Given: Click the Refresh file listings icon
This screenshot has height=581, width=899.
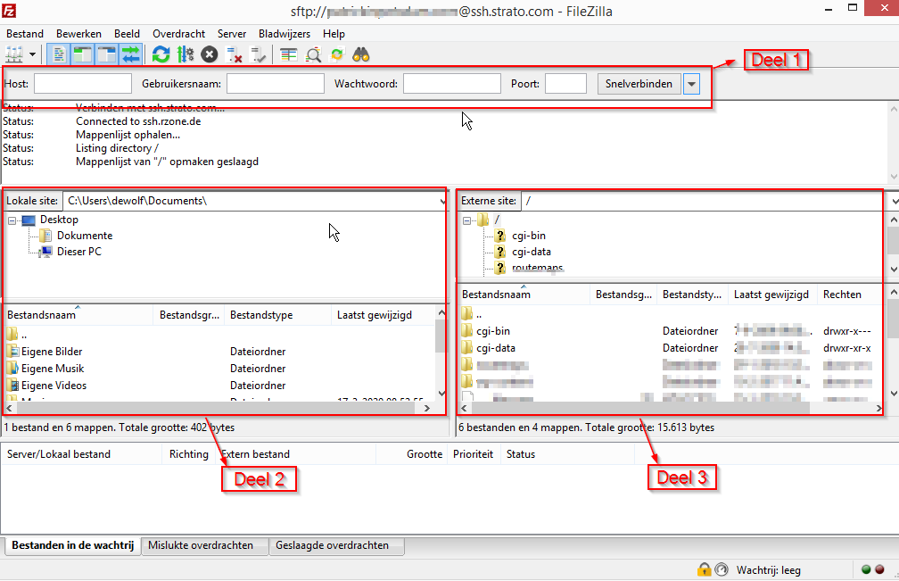Looking at the screenshot, I should (161, 54).
